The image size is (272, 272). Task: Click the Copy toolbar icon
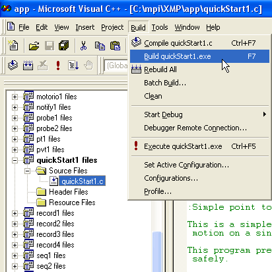pyautogui.click(x=100, y=46)
